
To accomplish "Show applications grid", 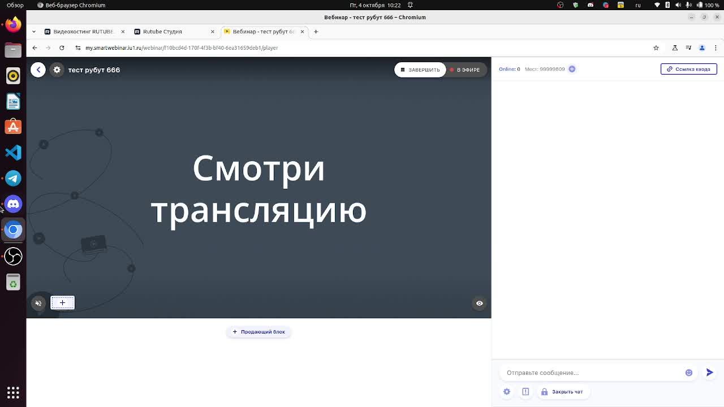I will coord(13,392).
